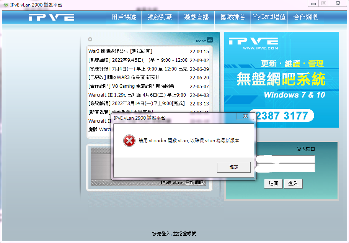This screenshot has width=349, height=243.
Task: Click the IPVE logo in the header
Action: tap(51, 17)
